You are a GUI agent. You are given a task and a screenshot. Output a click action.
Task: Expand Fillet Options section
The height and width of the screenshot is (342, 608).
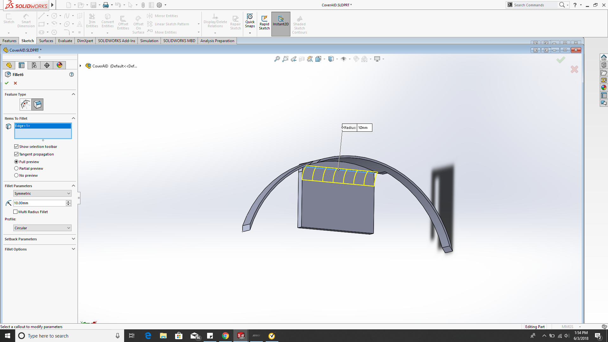[73, 249]
